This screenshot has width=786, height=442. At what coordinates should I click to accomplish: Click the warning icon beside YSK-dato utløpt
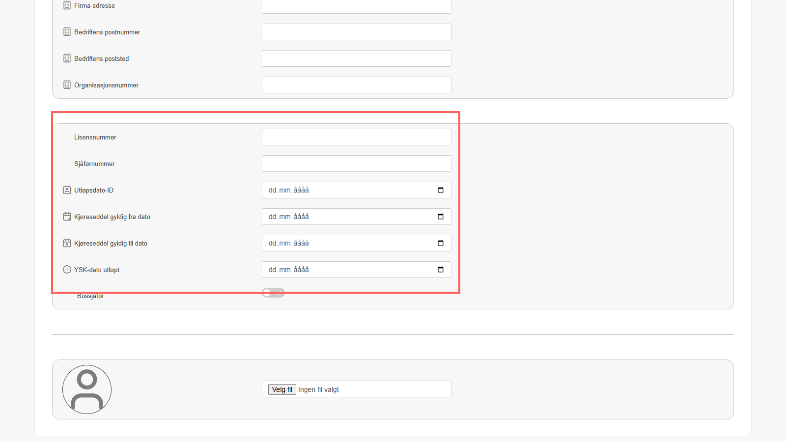(67, 270)
